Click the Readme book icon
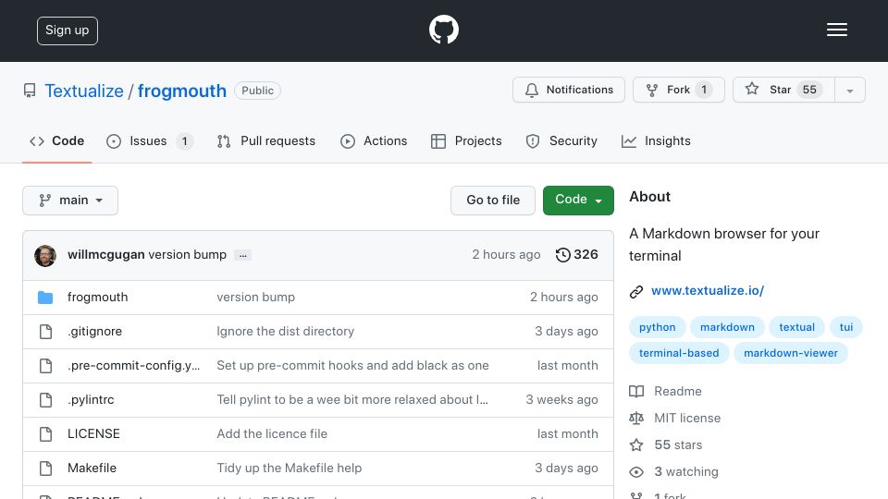The width and height of the screenshot is (888, 499). tap(636, 392)
